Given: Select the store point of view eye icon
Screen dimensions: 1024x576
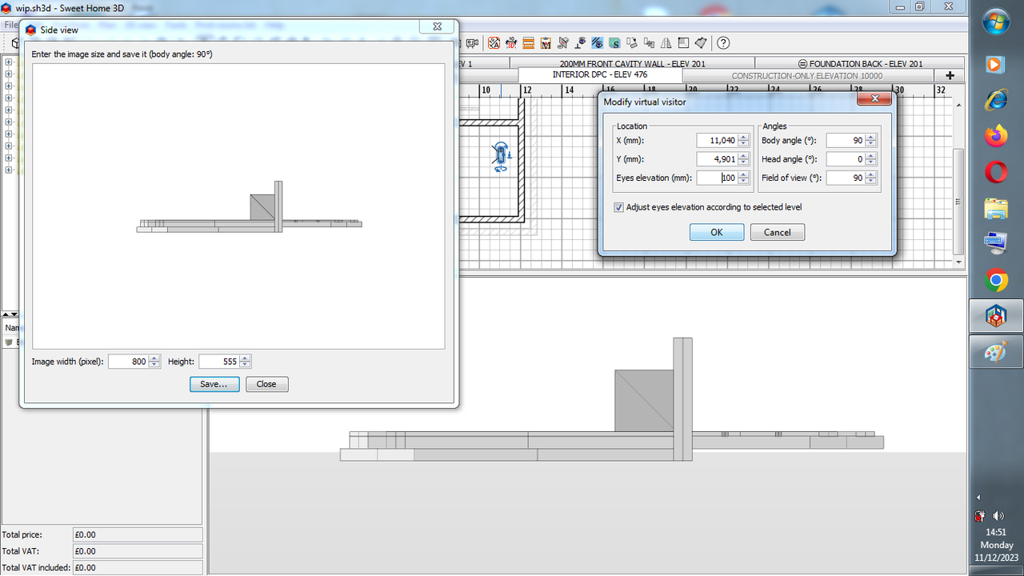Looking at the screenshot, I should [580, 43].
